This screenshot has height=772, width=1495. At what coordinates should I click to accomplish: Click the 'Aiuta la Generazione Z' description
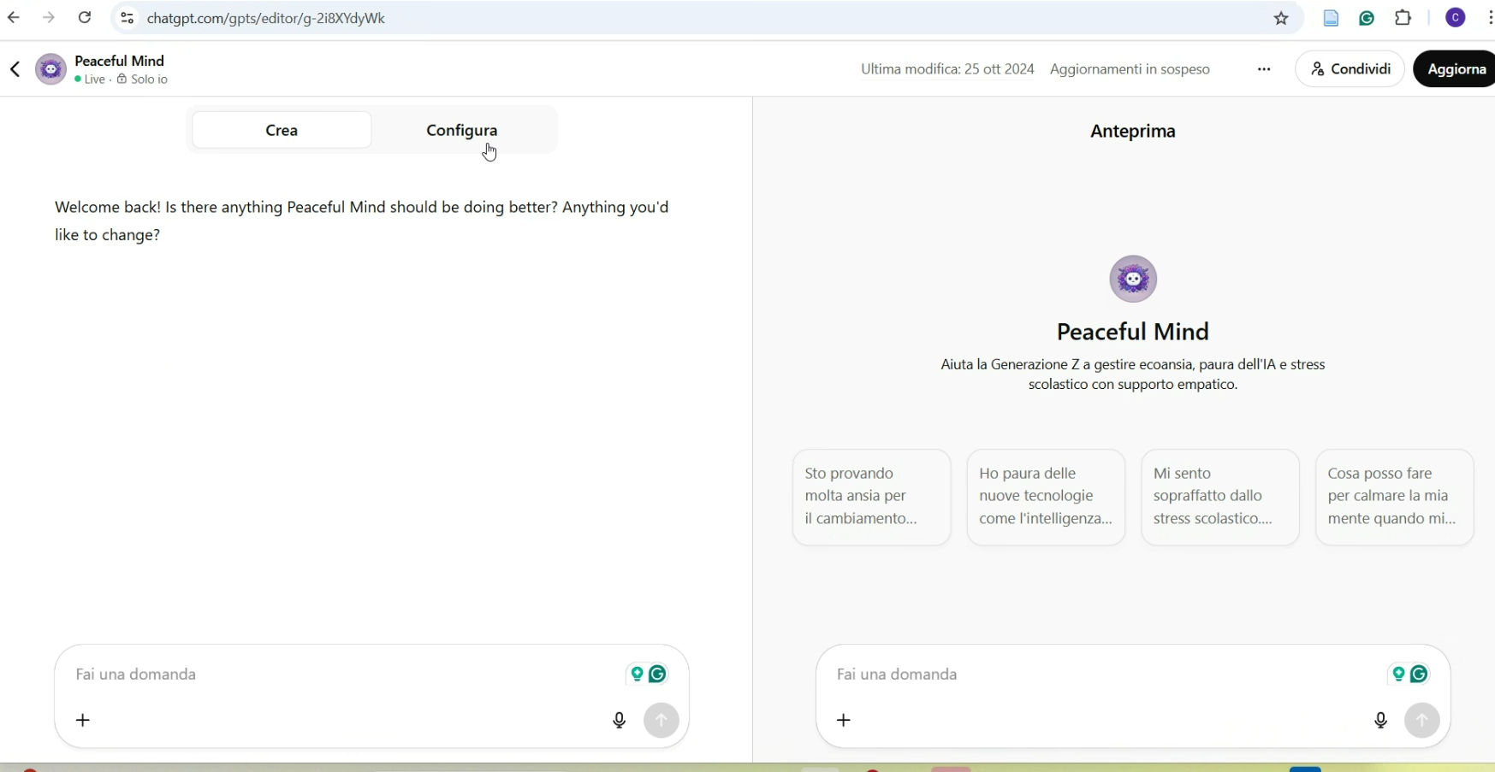coord(1133,374)
